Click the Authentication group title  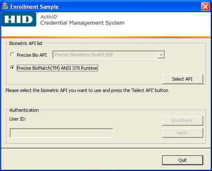point(24,110)
